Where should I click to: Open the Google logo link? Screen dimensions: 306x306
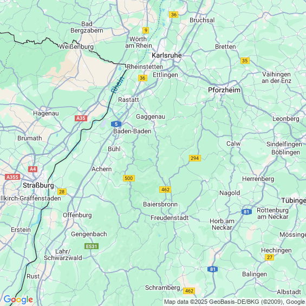pyautogui.click(x=18, y=300)
